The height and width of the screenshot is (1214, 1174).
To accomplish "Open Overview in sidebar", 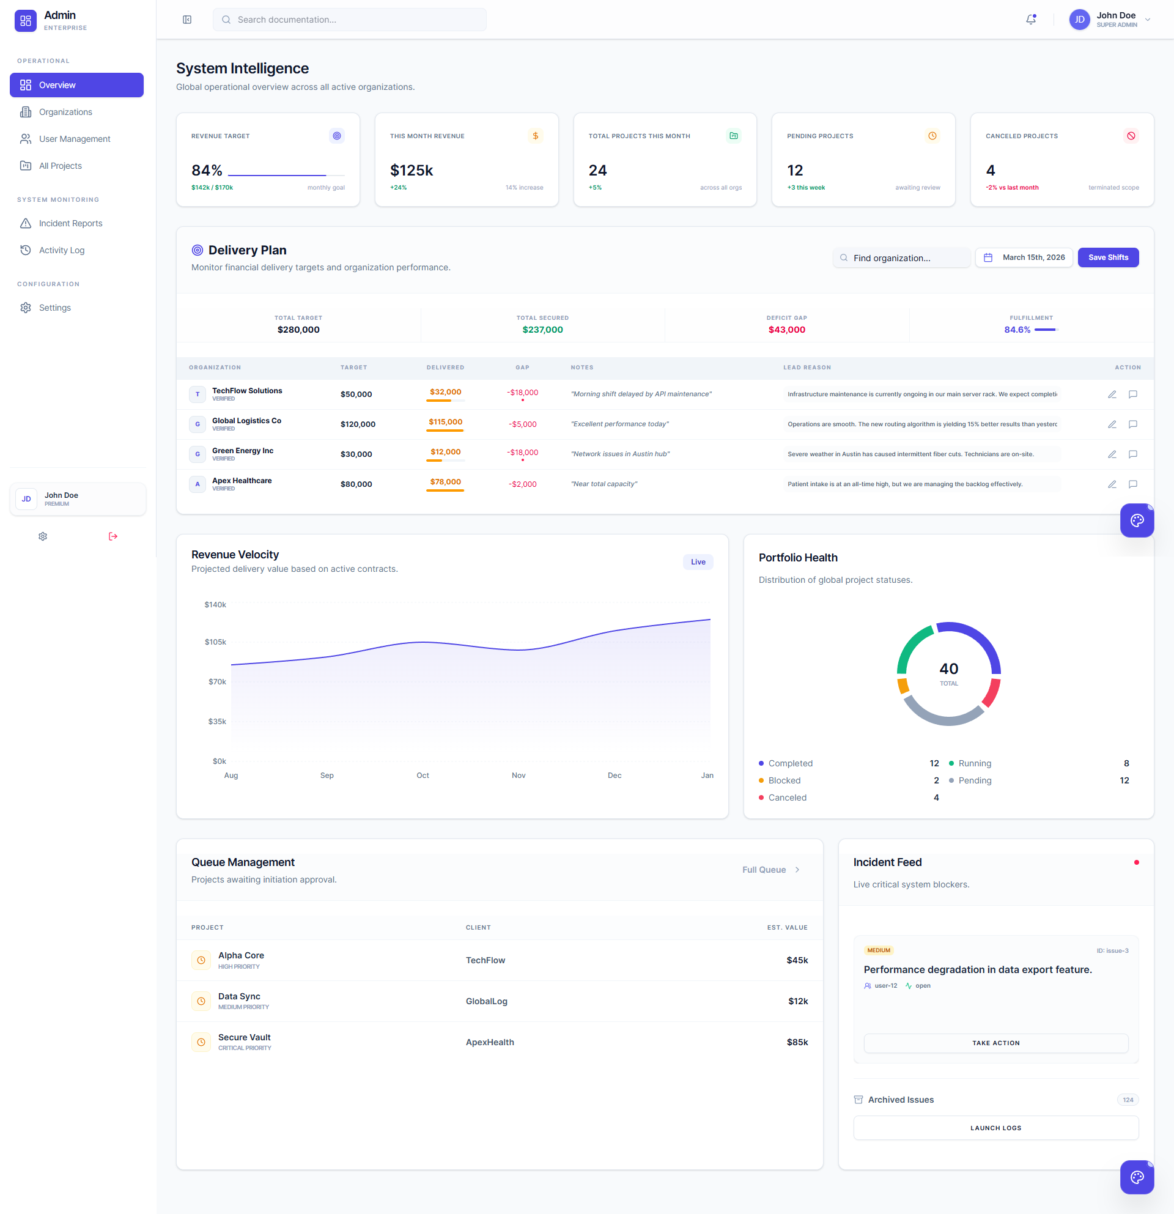I will 77,85.
